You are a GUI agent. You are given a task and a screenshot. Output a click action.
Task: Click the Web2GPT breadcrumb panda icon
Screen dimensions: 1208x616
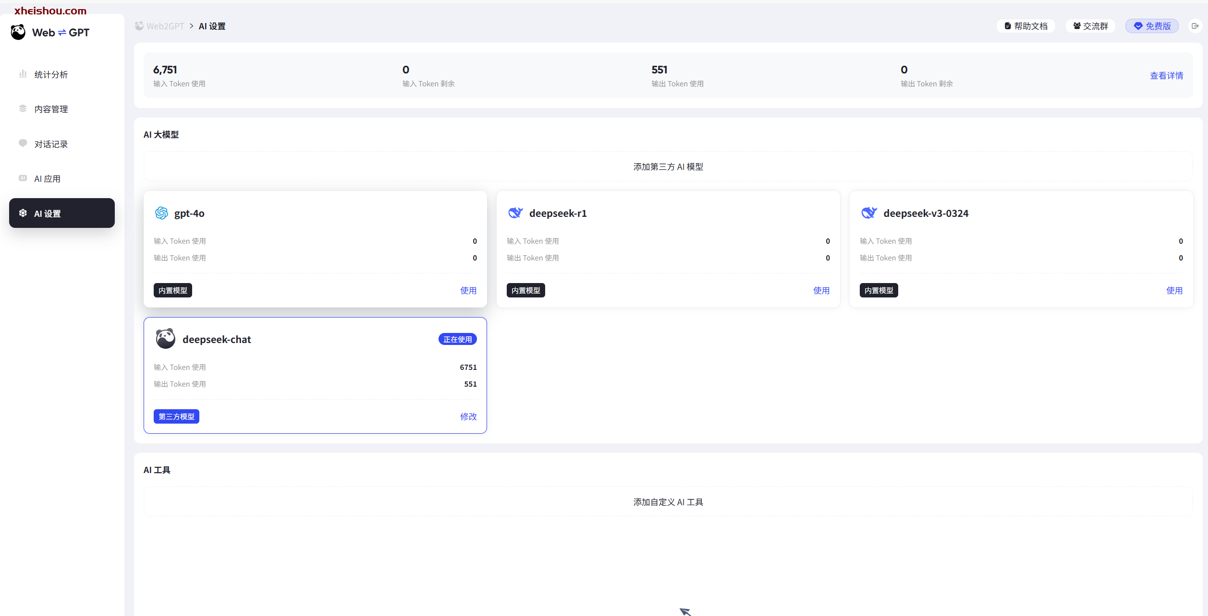coord(139,26)
